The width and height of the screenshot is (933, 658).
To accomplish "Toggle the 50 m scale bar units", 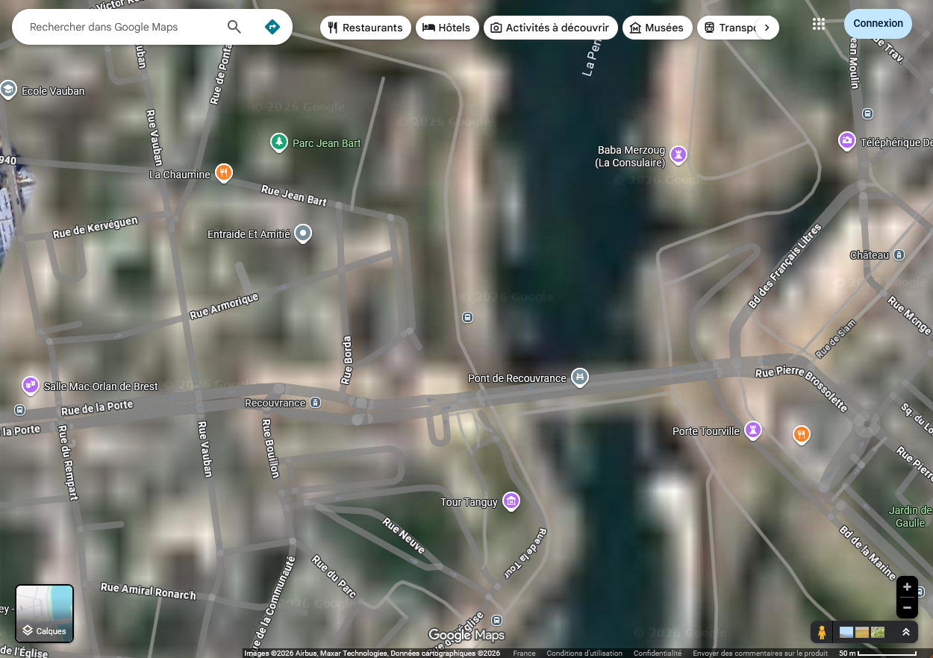I will 878,654.
